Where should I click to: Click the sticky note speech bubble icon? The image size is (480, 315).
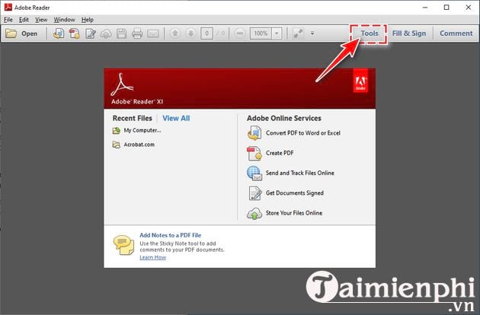[x=123, y=245]
